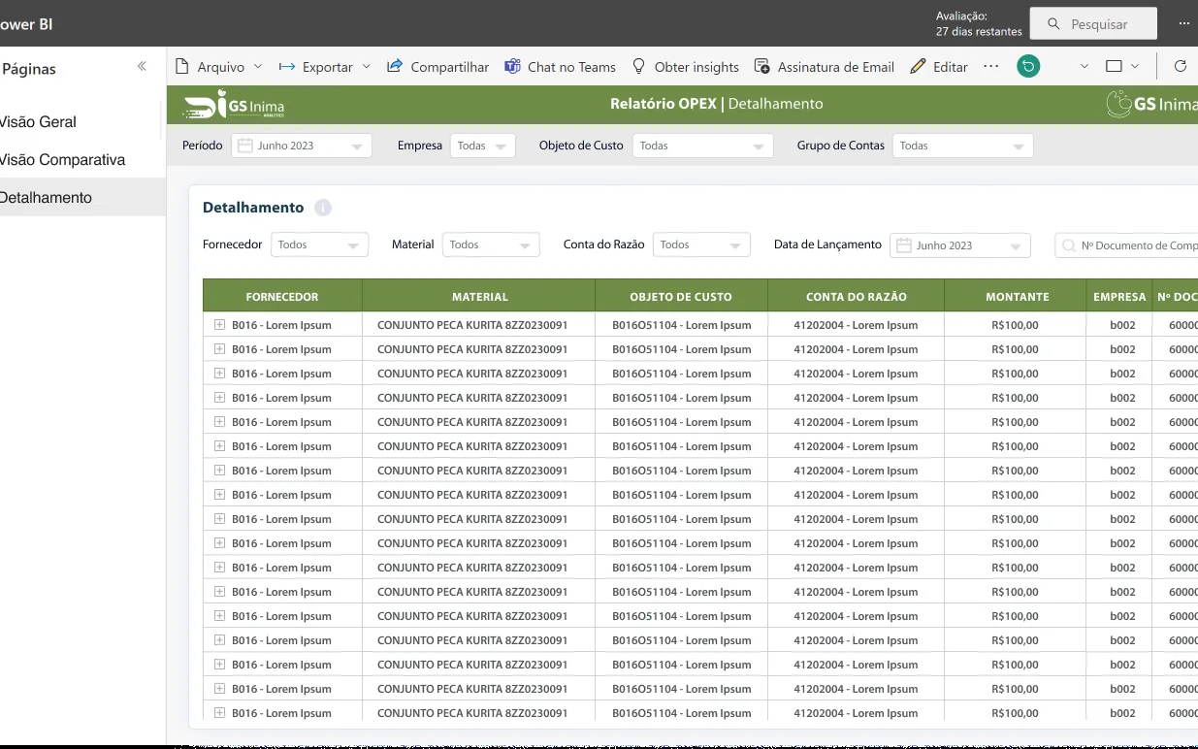Open the view layout rectangle icon

pos(1115,67)
